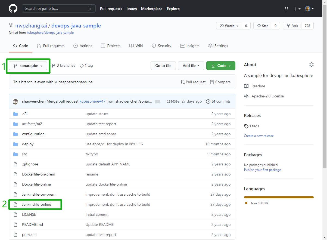This screenshot has width=327, height=240.
Task: Click the shaowenchen avatar next to commit
Action: coord(15,101)
